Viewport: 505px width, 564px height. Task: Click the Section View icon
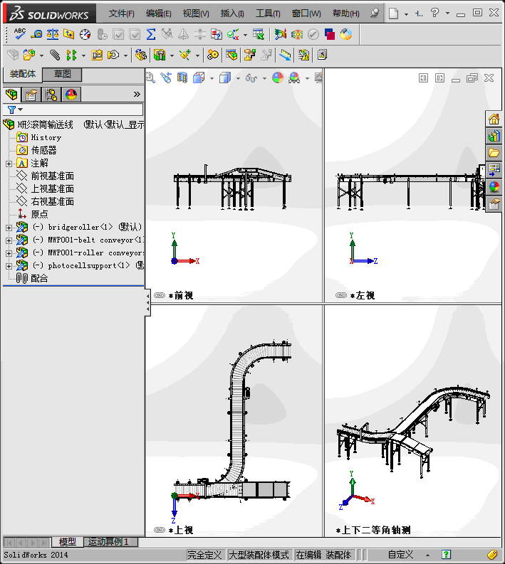(182, 78)
